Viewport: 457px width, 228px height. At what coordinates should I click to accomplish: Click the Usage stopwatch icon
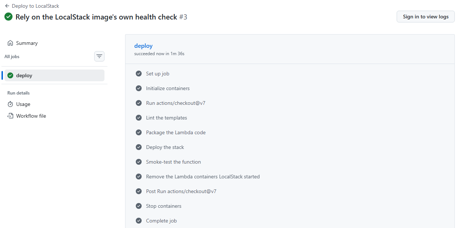pyautogui.click(x=10, y=104)
